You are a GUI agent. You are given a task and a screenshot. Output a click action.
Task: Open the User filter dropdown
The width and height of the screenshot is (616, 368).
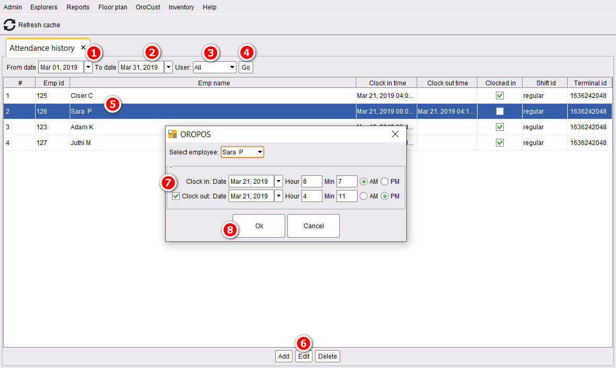click(214, 67)
